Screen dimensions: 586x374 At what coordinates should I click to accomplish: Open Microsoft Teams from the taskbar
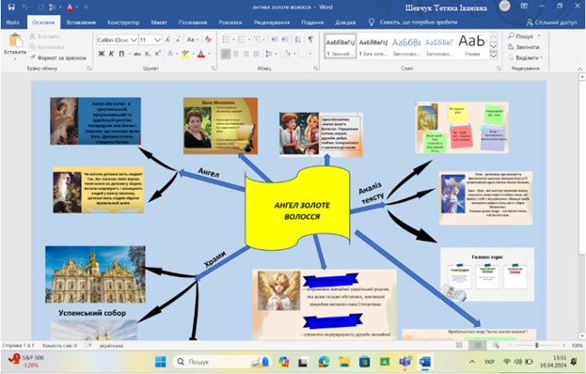pos(404,361)
